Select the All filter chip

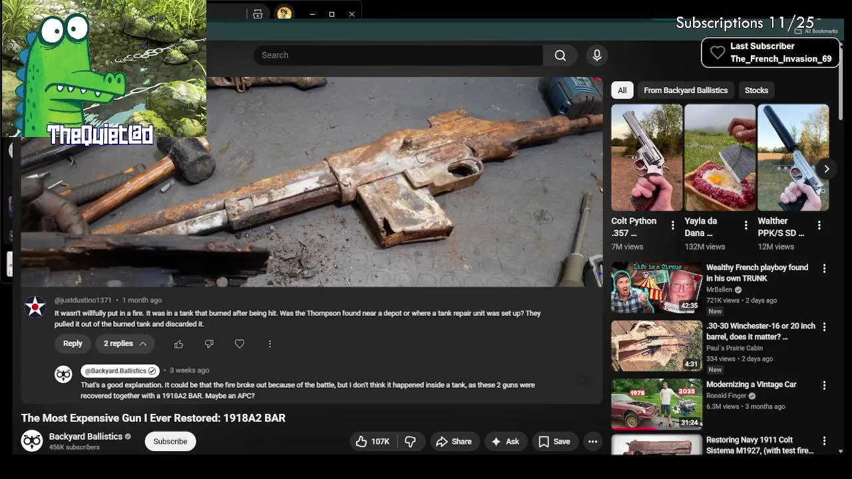(x=622, y=90)
